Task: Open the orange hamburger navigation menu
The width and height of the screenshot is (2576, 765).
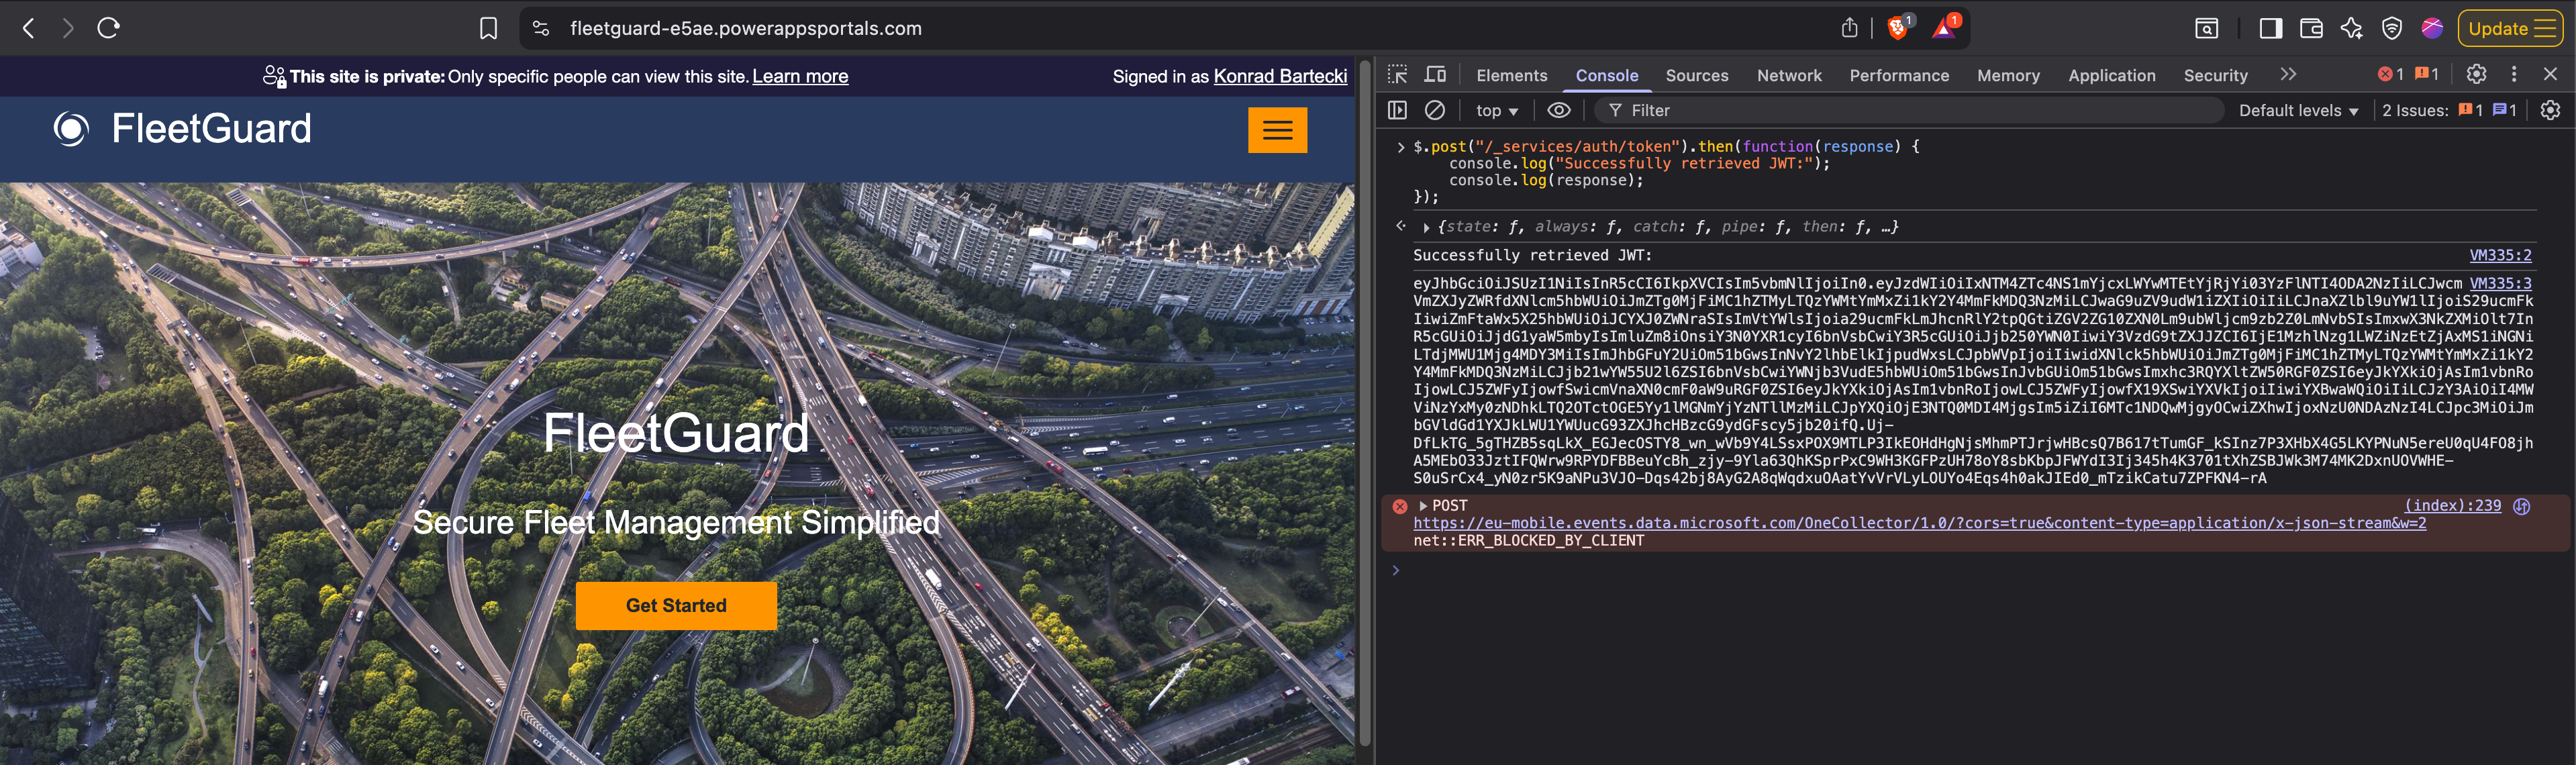Action: click(1277, 130)
